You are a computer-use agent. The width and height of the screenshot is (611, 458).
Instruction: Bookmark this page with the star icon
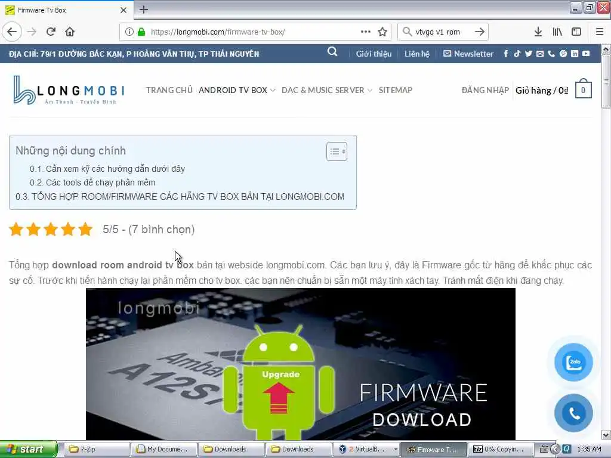coord(382,32)
